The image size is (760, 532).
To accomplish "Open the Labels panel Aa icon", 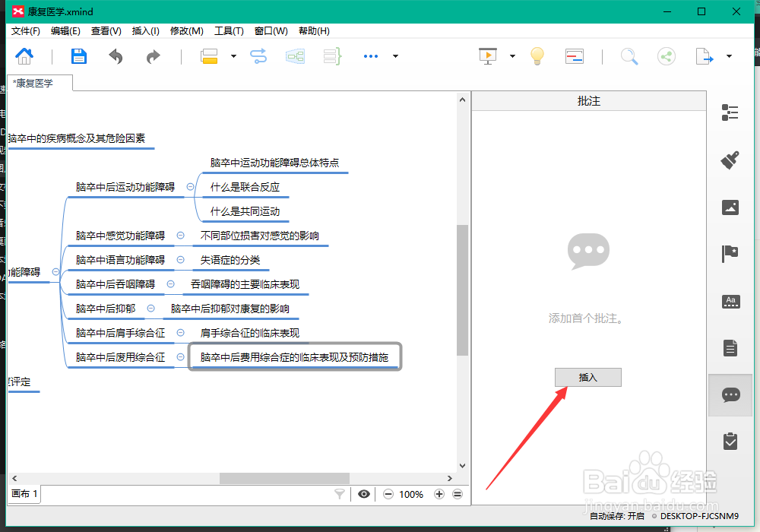I will coord(730,301).
